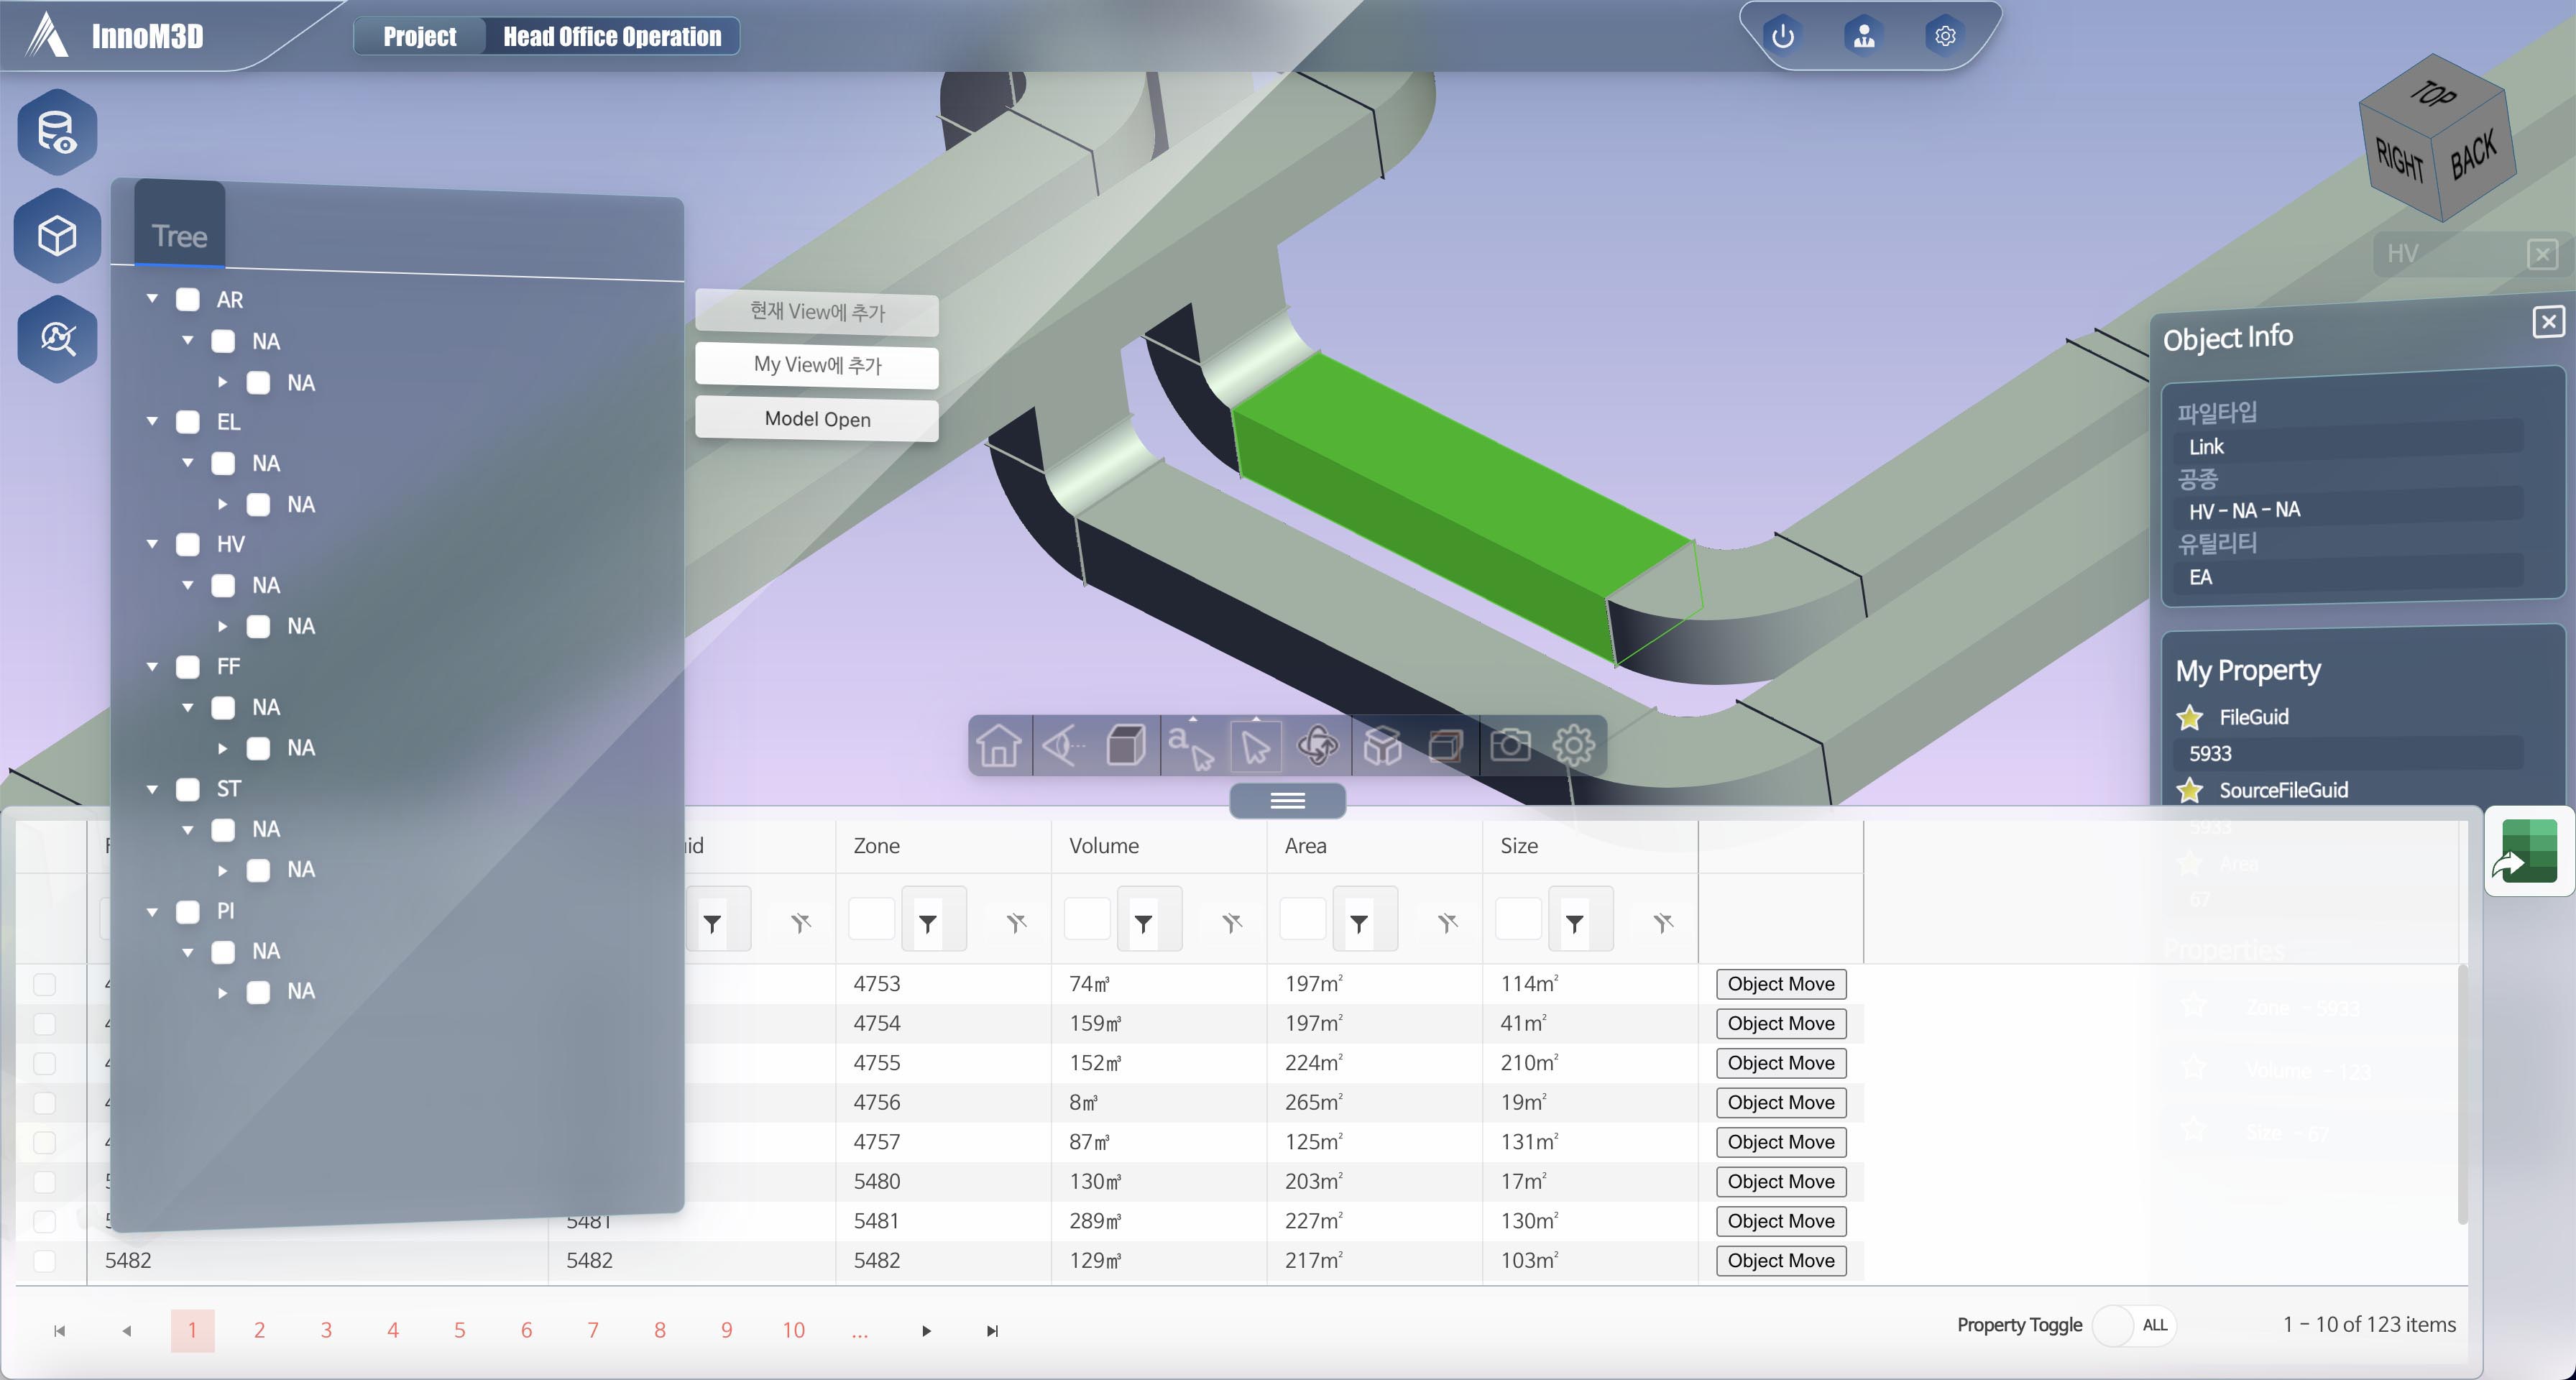Screen dimensions: 2576x1380
Task: Check the EL tree checkbox
Action: point(188,422)
